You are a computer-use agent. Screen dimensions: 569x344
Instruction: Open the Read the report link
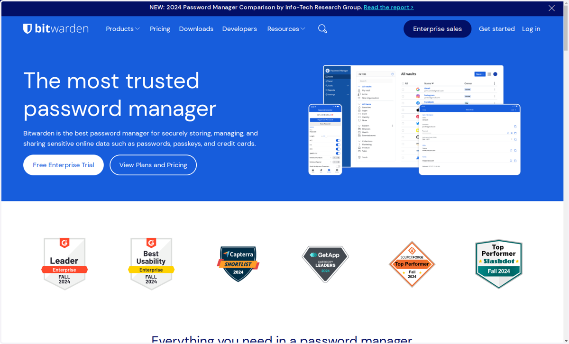[388, 8]
